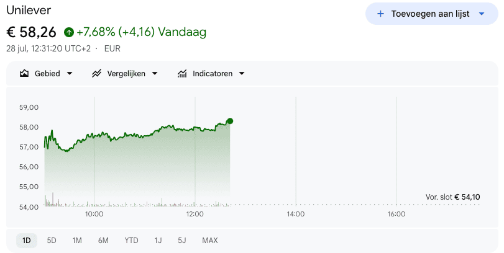The height and width of the screenshot is (253, 504).
Task: Click the green current price dot
Action: pyautogui.click(x=230, y=121)
